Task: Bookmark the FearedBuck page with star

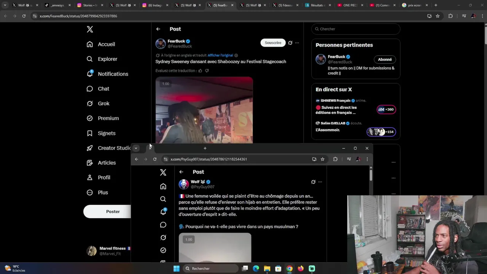Action: coord(438,16)
